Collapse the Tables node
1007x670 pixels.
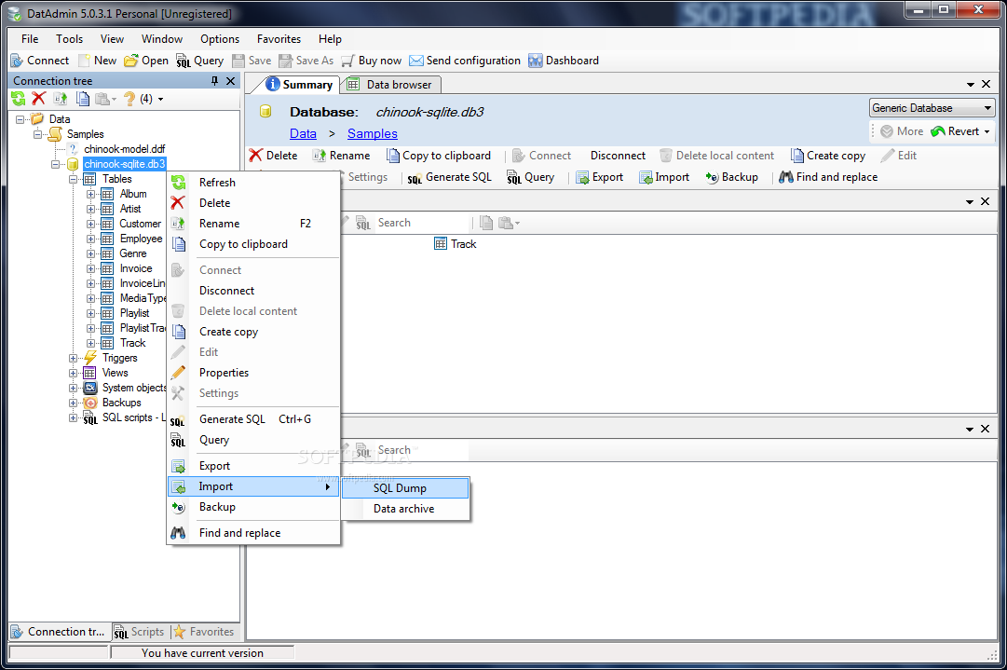click(74, 179)
